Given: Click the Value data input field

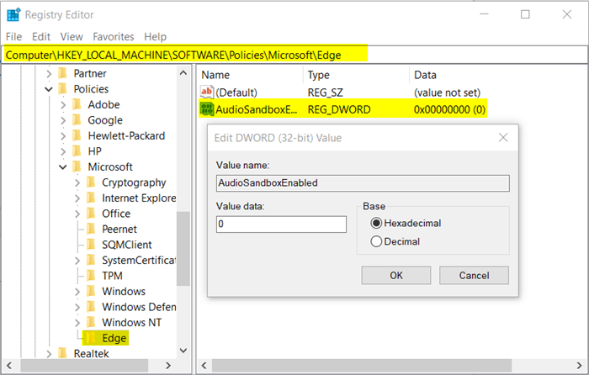Looking at the screenshot, I should (x=281, y=224).
